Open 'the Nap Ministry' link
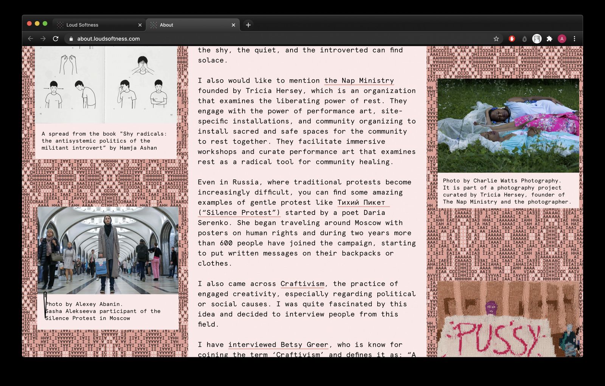The width and height of the screenshot is (605, 386). [359, 80]
